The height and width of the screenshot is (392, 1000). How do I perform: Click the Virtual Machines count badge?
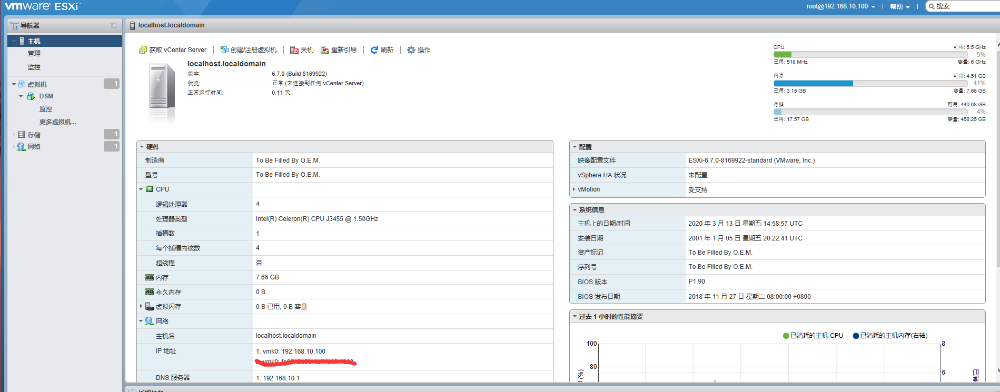point(112,84)
